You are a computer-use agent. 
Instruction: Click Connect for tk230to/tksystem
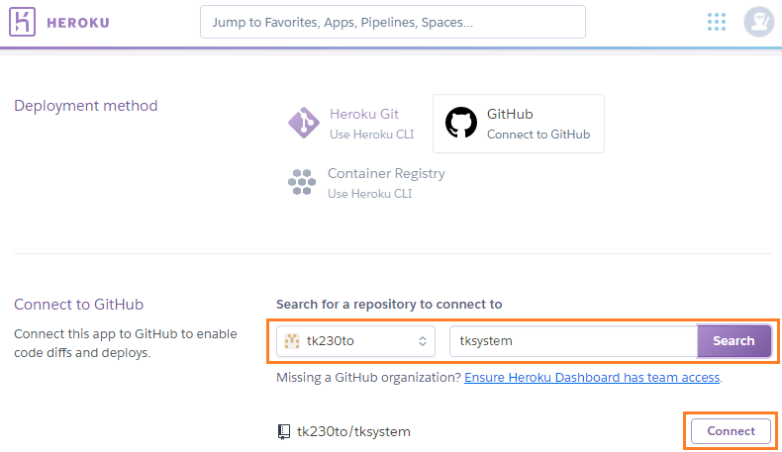[x=731, y=431]
